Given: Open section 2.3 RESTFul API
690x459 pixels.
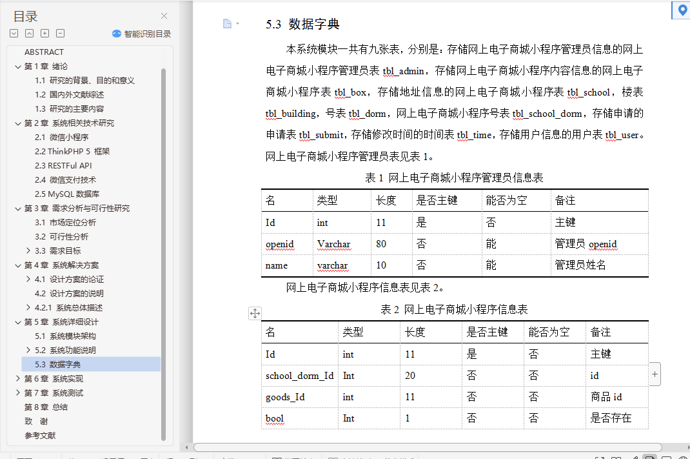Looking at the screenshot, I should 63,166.
